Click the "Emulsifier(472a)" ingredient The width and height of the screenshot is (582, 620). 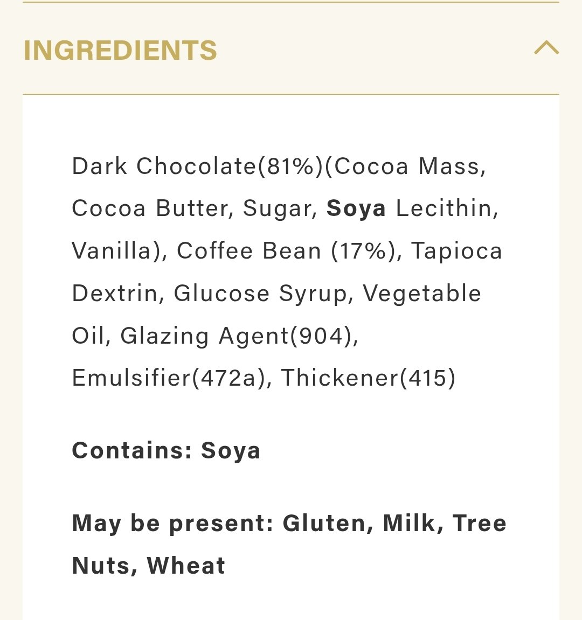[169, 378]
